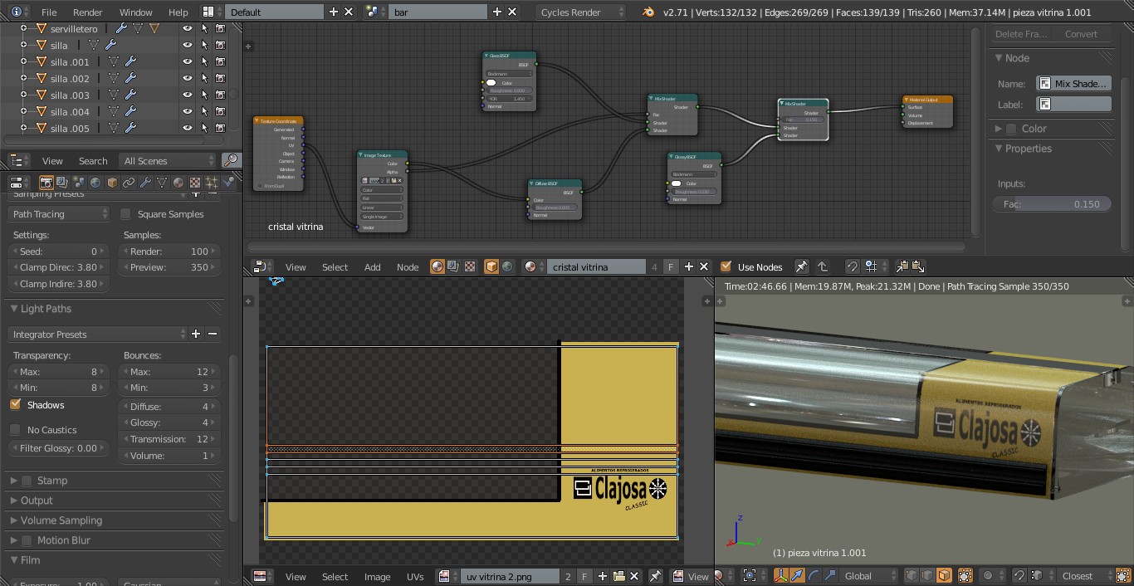Switch to the World properties globe icon
Viewport: 1134px width, 586px height.
pos(95,183)
